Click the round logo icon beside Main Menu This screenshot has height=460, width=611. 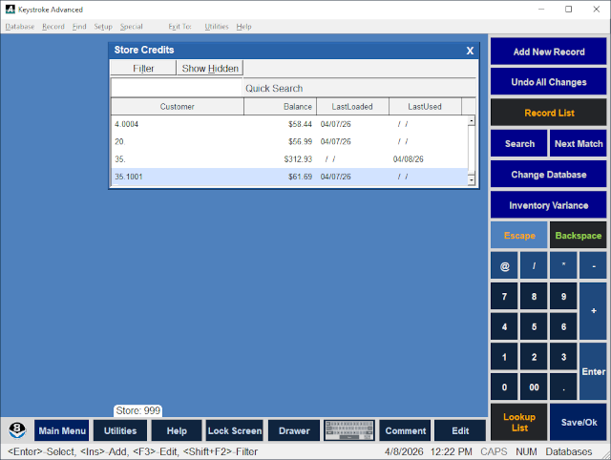point(17,430)
